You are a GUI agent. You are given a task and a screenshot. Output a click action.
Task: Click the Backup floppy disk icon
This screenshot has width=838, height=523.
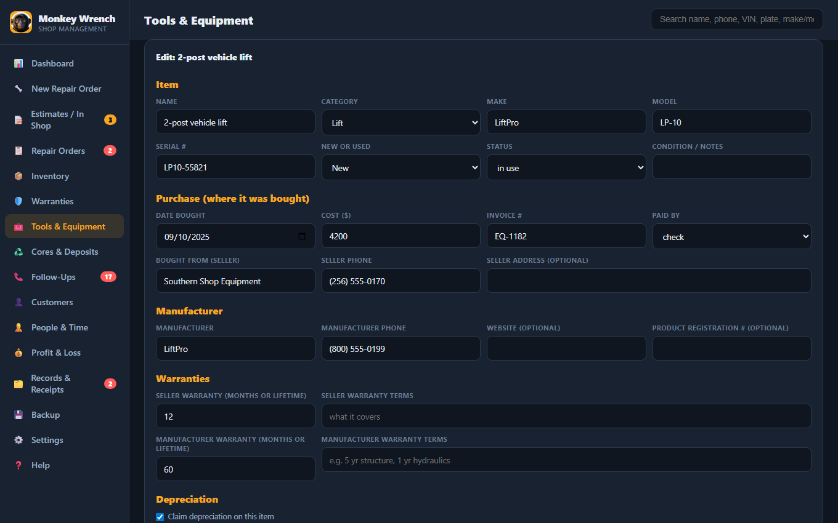click(x=18, y=415)
